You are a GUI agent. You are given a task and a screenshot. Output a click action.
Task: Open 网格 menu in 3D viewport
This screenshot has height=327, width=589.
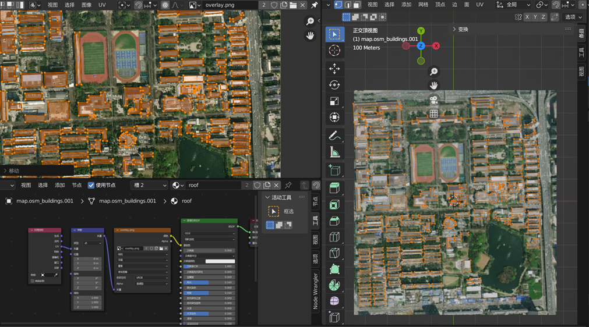click(423, 5)
